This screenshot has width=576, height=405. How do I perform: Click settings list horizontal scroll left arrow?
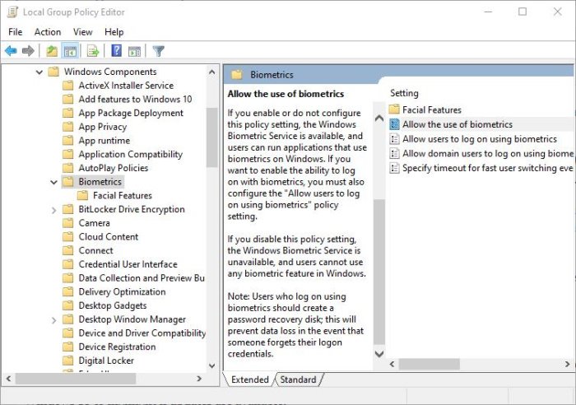tap(392, 364)
